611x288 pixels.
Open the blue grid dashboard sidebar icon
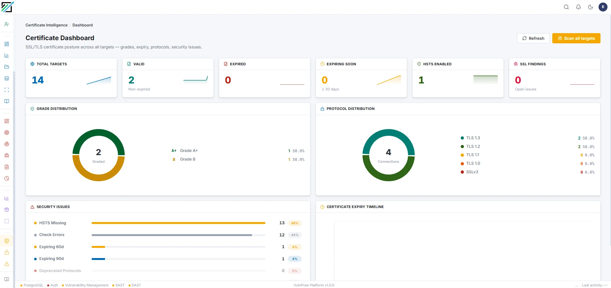(x=7, y=44)
